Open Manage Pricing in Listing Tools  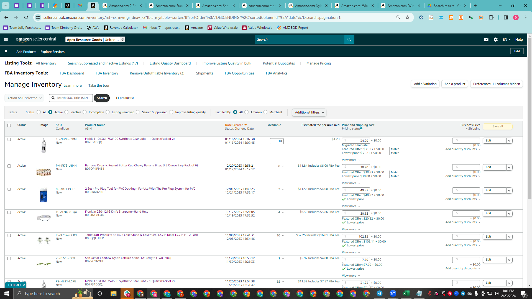[319, 63]
